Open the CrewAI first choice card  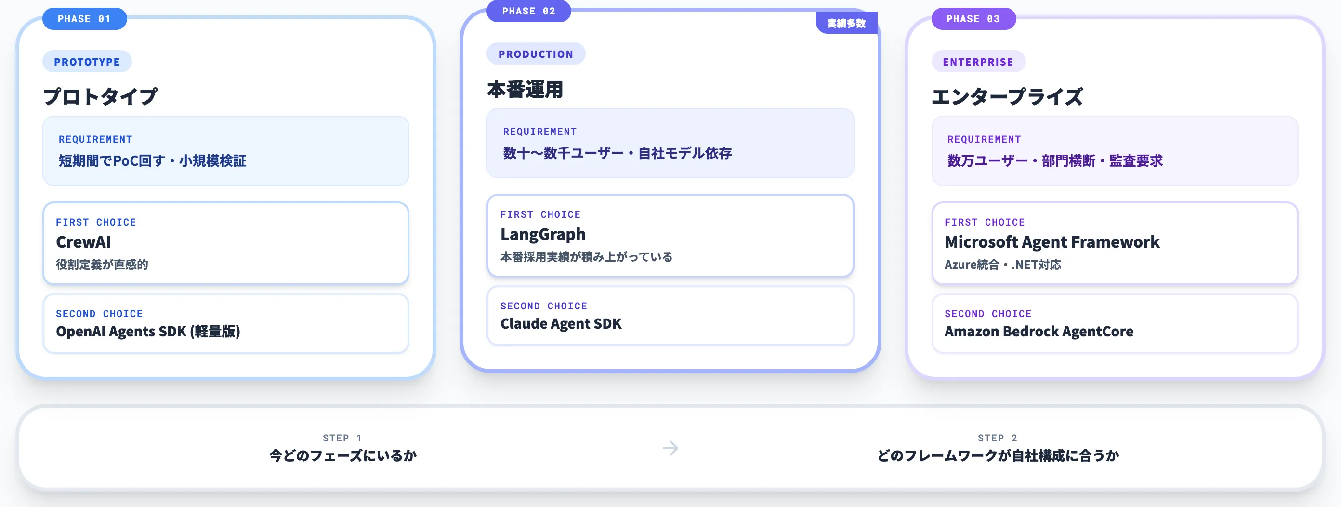(225, 243)
